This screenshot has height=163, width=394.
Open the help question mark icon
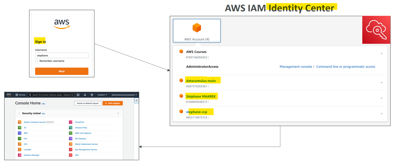click(x=92, y=95)
